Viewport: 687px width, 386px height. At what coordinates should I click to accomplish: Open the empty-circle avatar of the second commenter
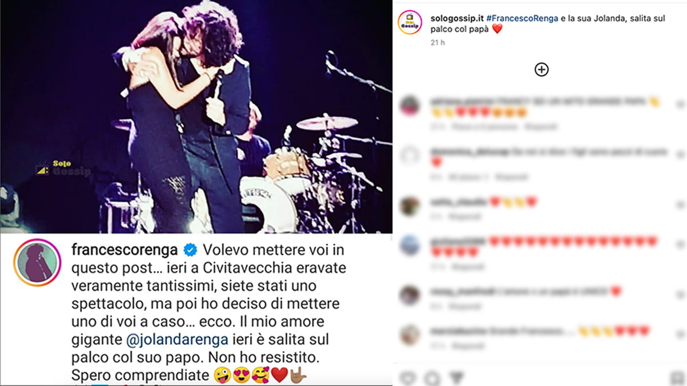click(410, 155)
